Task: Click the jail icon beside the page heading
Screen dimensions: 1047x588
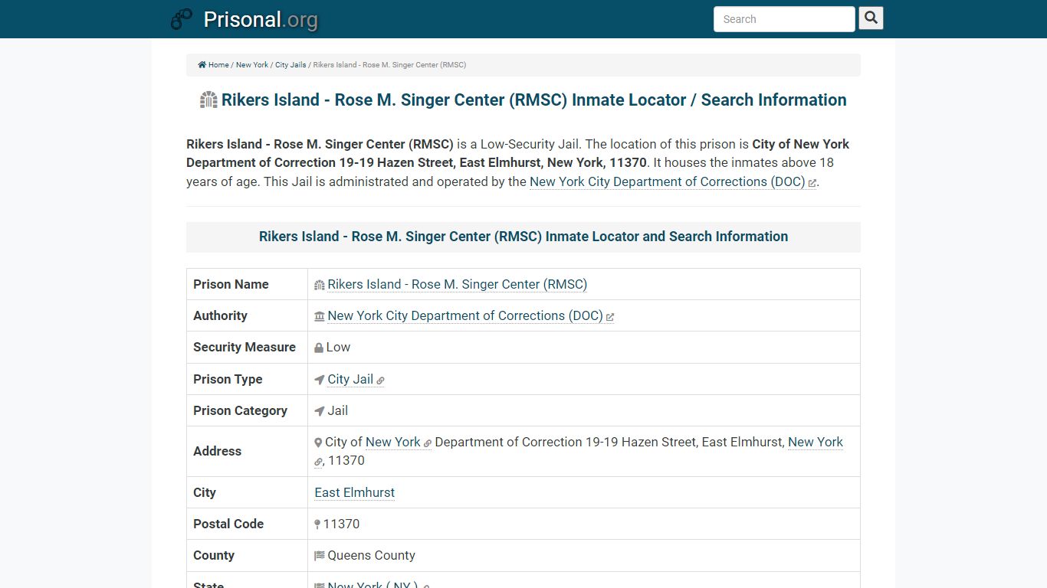Action: tap(208, 100)
